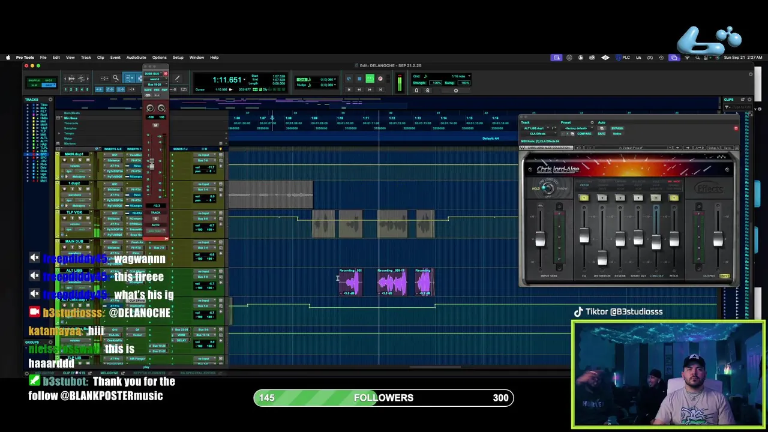This screenshot has height=432, width=768.
Task: Open the volume view selector on MAIN.dup1
Action: [x=76, y=166]
